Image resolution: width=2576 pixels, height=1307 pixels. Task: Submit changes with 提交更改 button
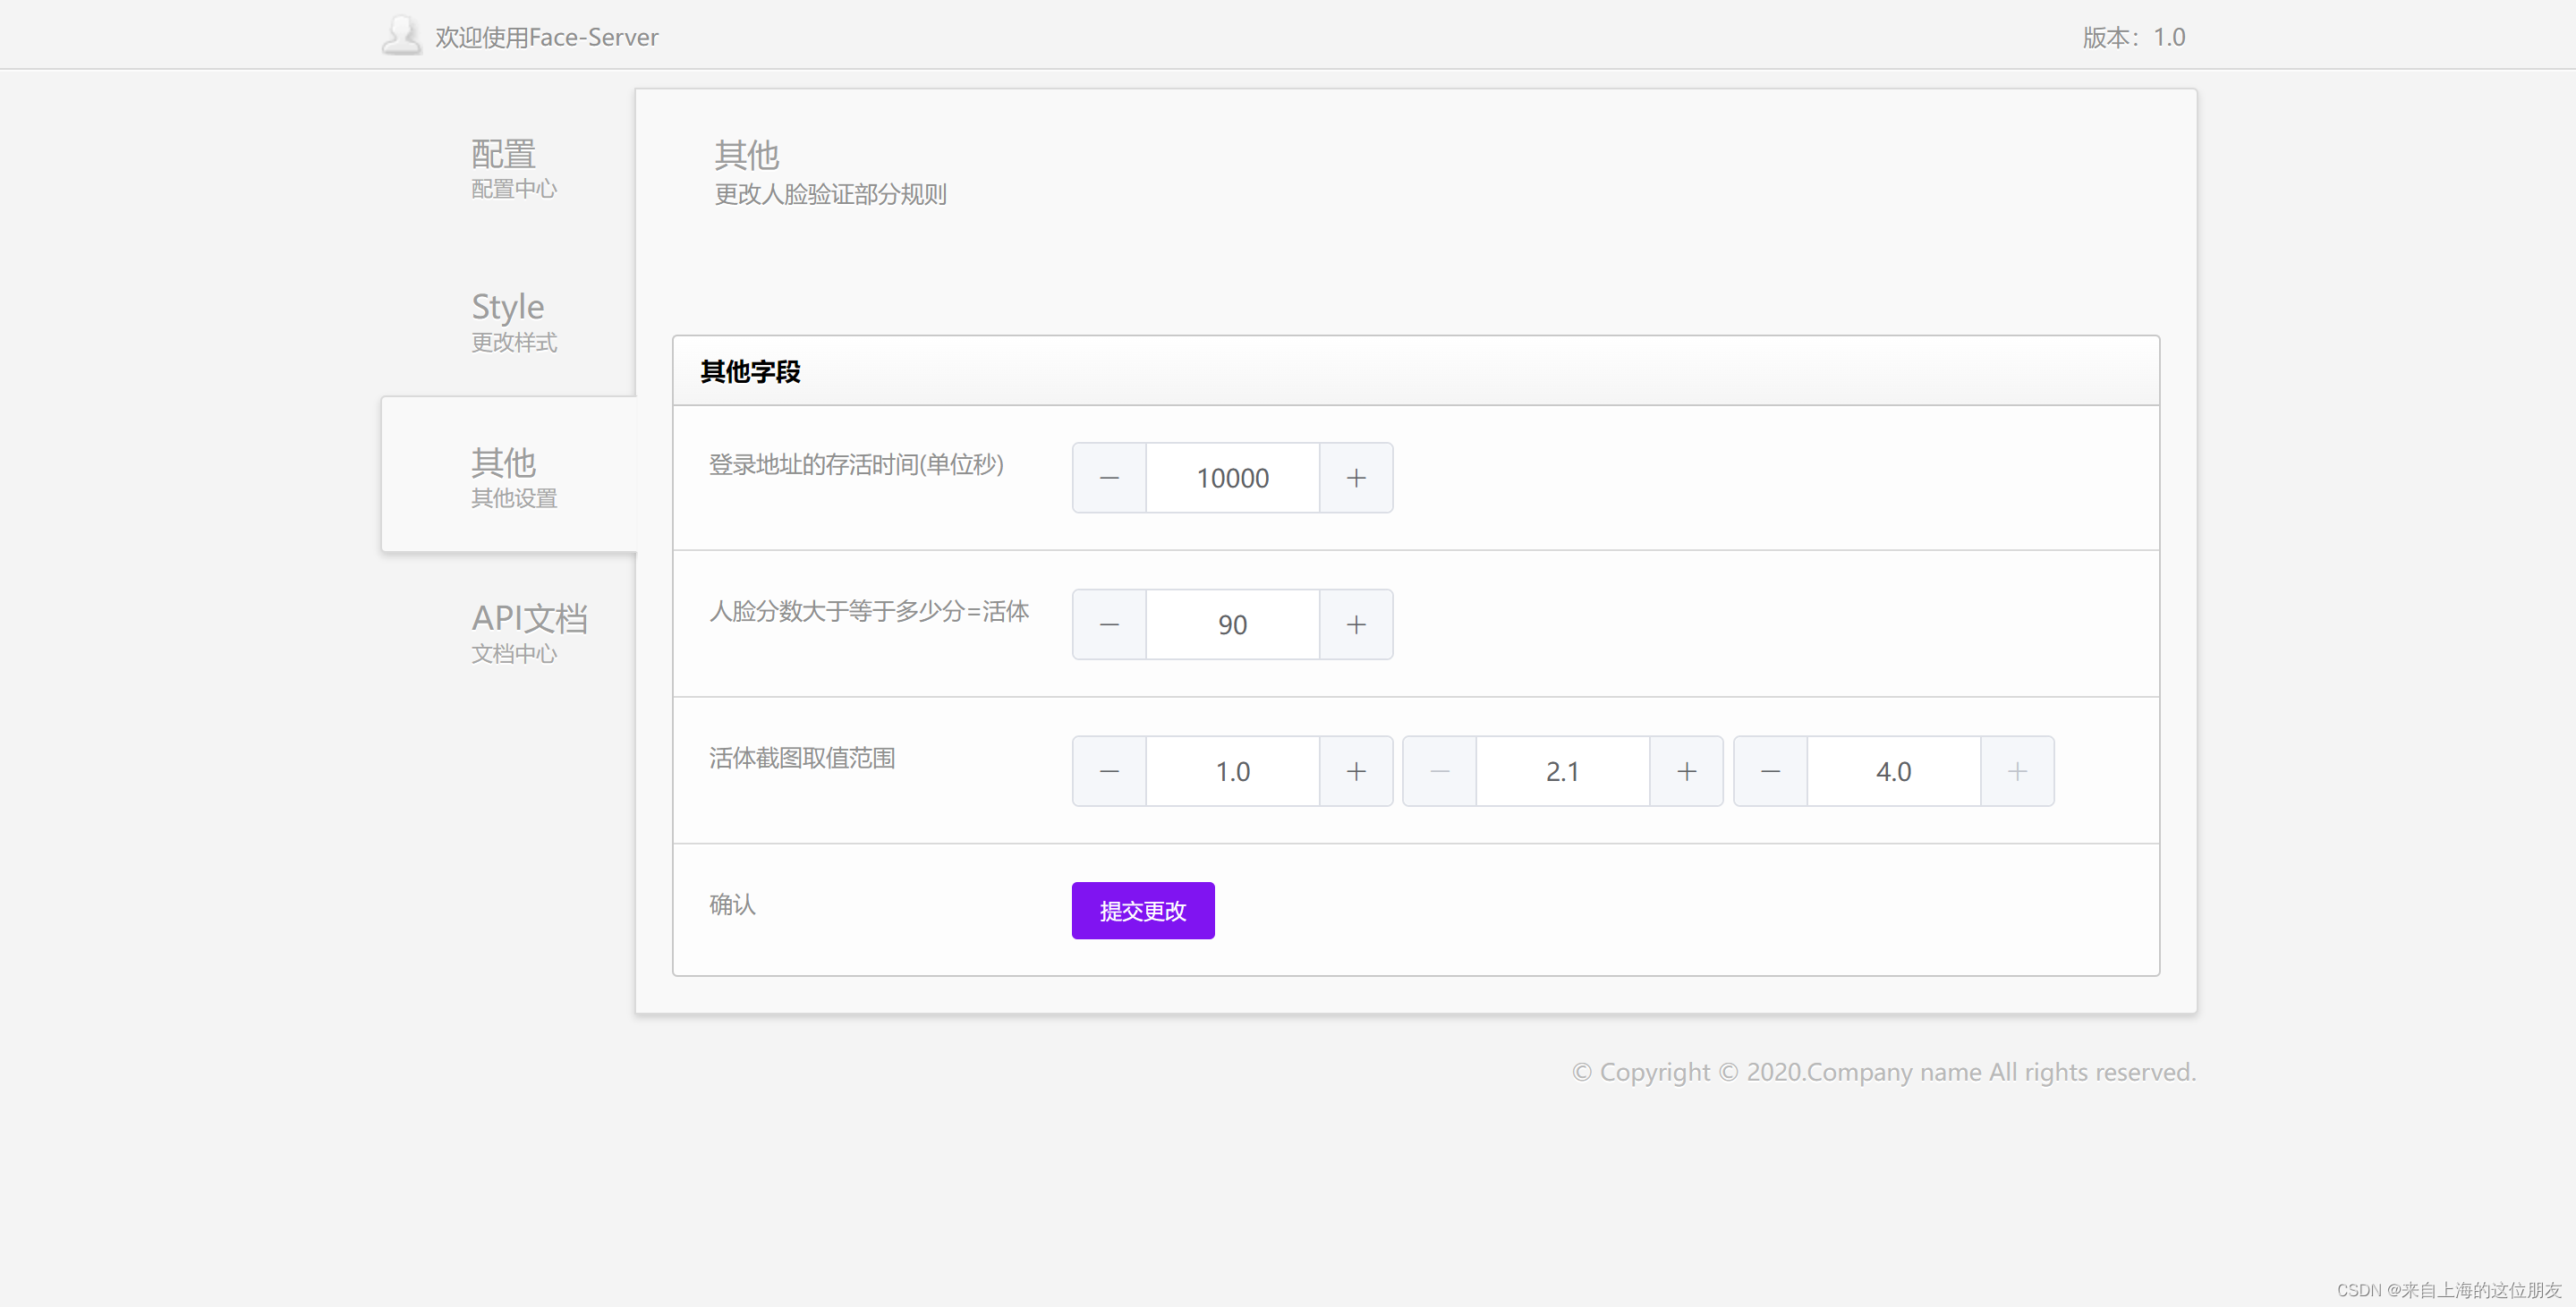pos(1142,910)
